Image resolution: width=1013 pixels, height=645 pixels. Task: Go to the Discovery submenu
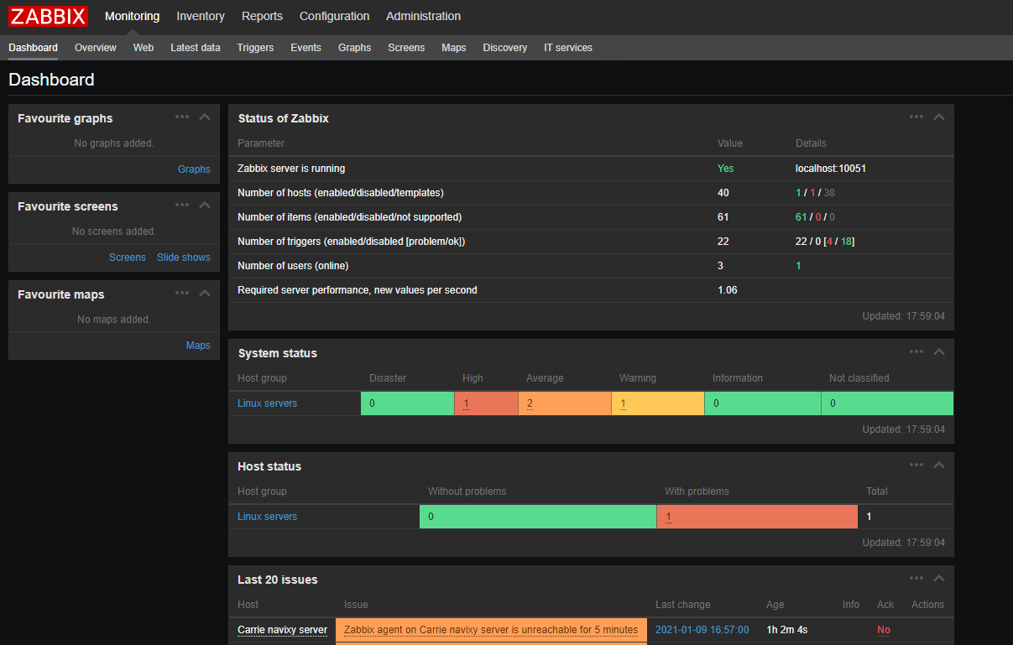pos(505,48)
